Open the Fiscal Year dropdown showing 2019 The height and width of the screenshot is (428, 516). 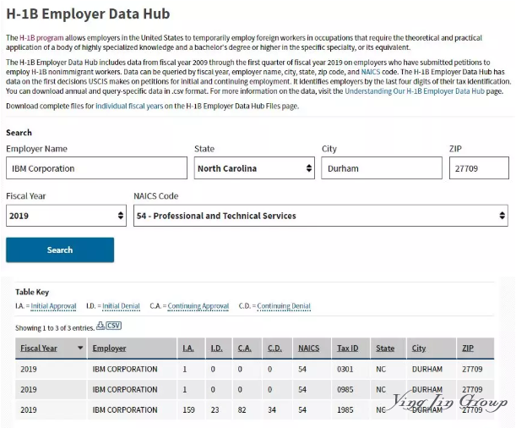pyautogui.click(x=66, y=216)
